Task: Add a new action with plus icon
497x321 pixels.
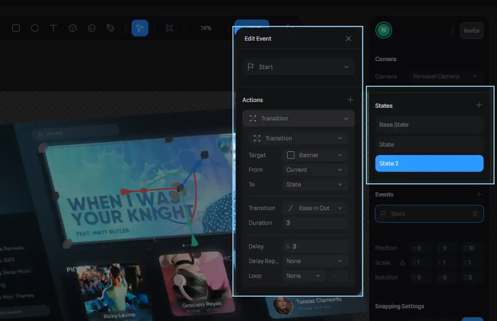Action: click(x=350, y=100)
